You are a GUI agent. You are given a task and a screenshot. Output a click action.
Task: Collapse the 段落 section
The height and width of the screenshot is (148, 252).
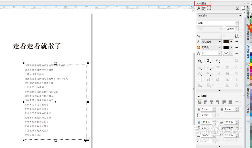199,96
